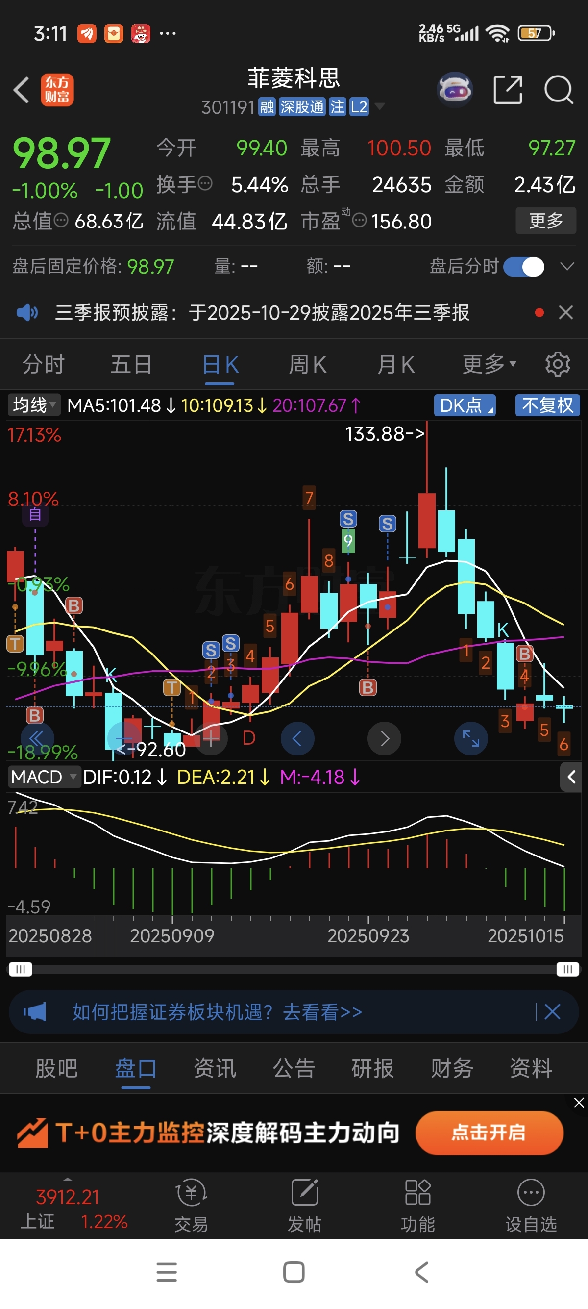Switch to 五日 chart tab

131,364
